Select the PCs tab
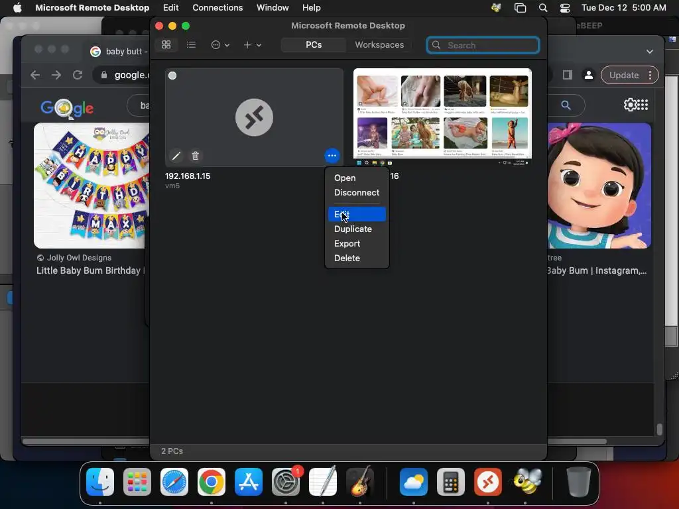This screenshot has width=679, height=509. 314,44
